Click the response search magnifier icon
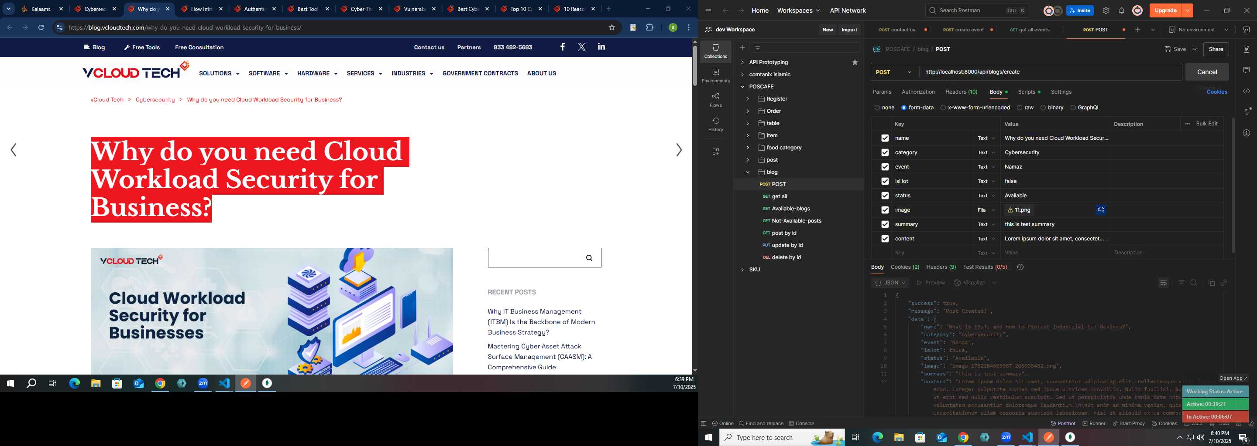Image resolution: width=1257 pixels, height=446 pixels. click(x=1194, y=283)
